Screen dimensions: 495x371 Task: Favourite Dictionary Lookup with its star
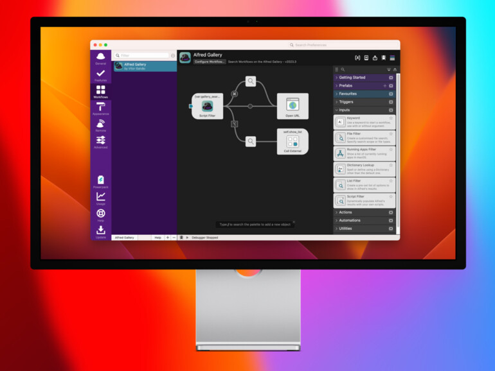click(391, 165)
